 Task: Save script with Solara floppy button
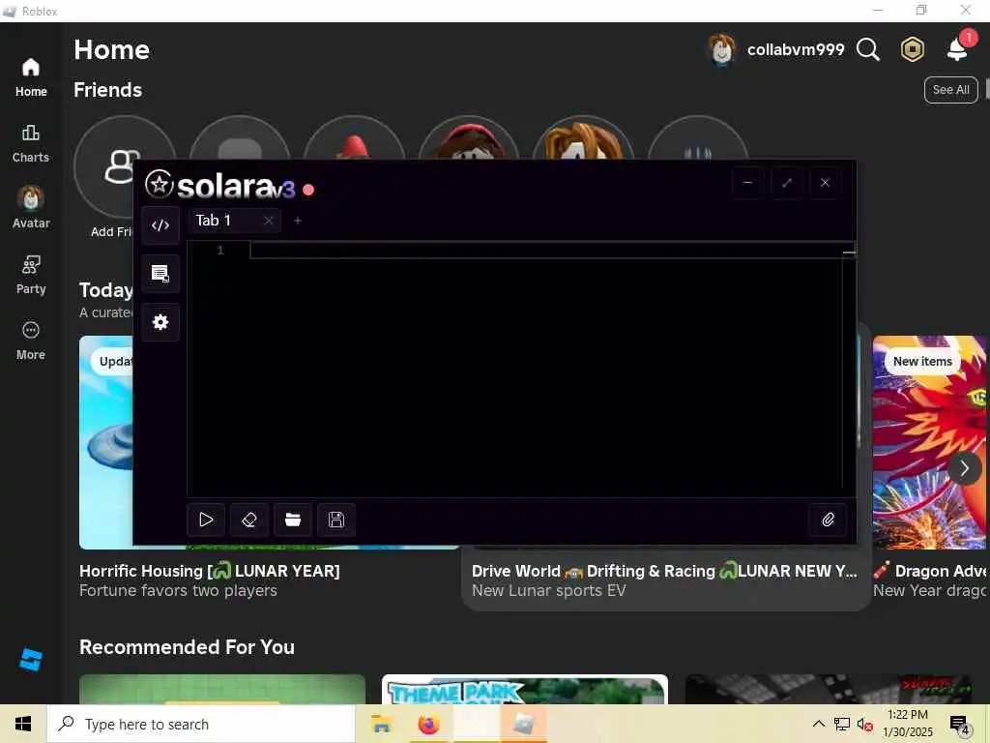click(336, 520)
